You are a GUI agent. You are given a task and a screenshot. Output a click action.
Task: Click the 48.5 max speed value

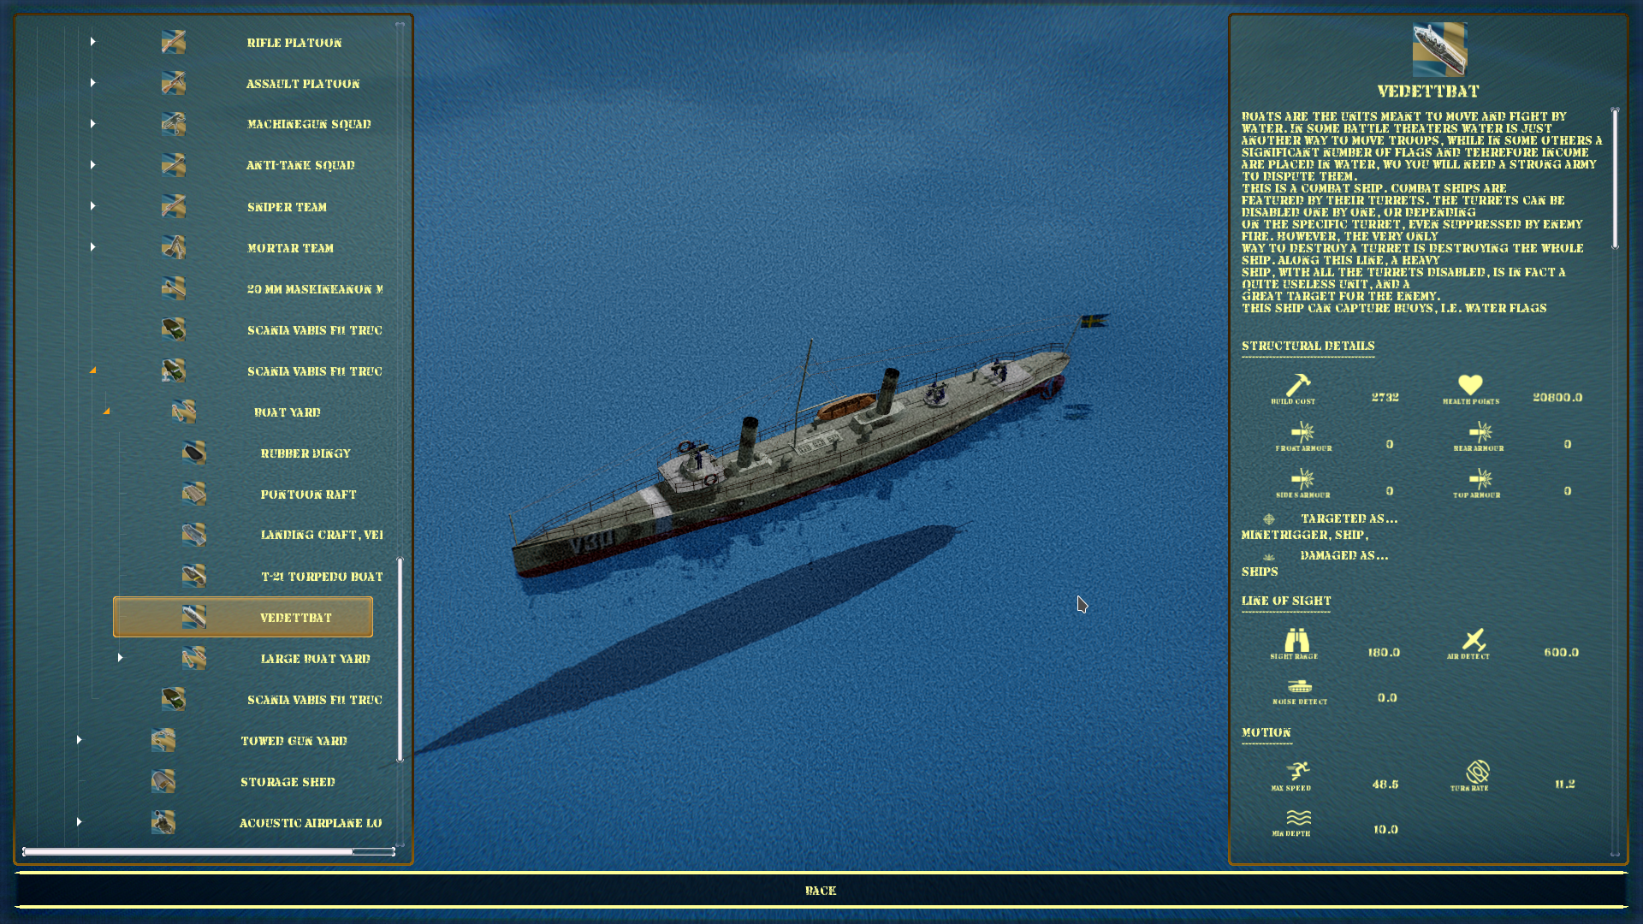coord(1385,784)
